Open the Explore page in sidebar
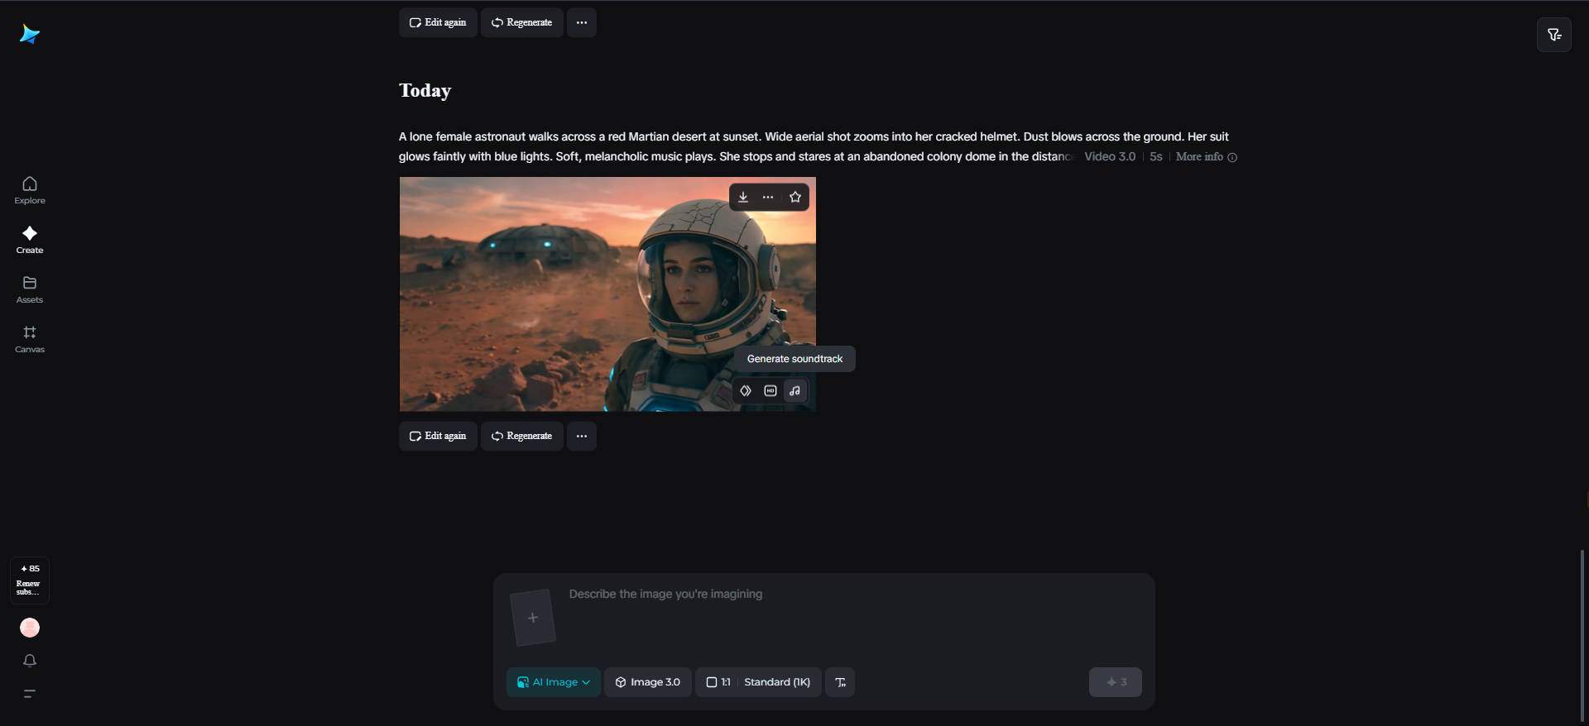The image size is (1589, 726). (x=30, y=190)
